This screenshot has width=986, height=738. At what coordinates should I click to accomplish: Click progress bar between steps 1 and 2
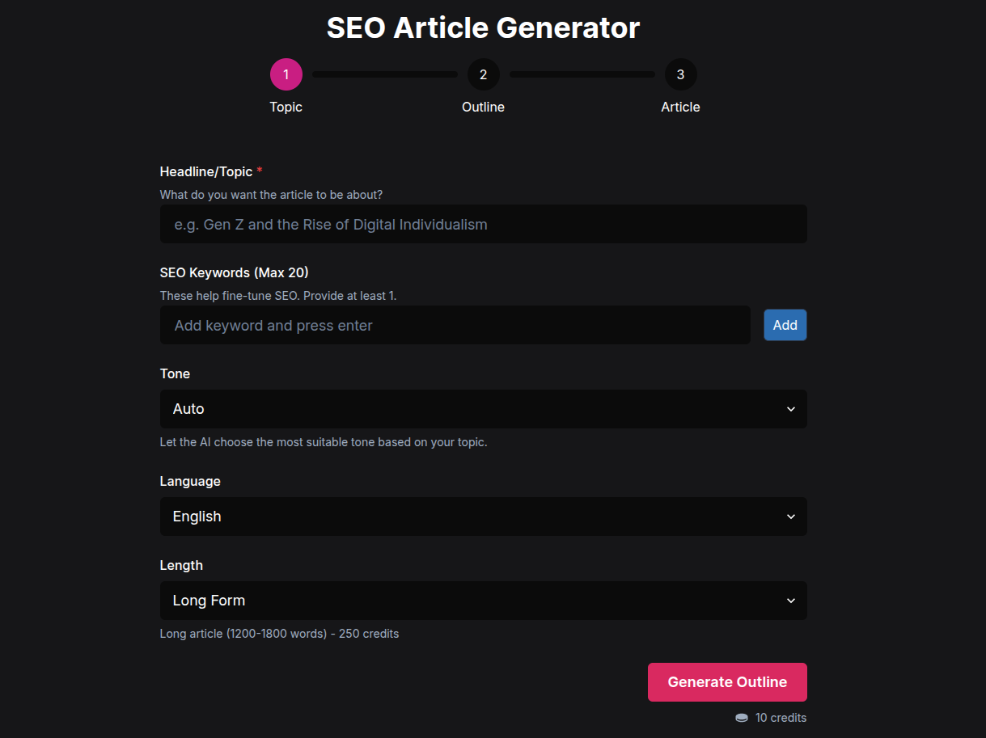point(384,74)
